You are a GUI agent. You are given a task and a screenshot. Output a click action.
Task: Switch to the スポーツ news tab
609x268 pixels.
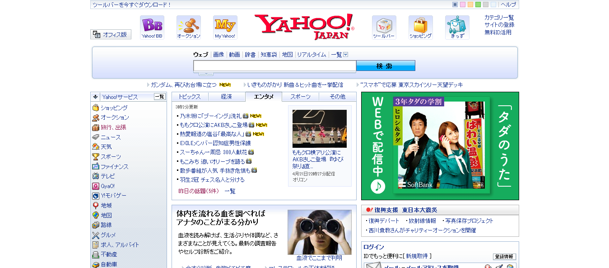[301, 97]
